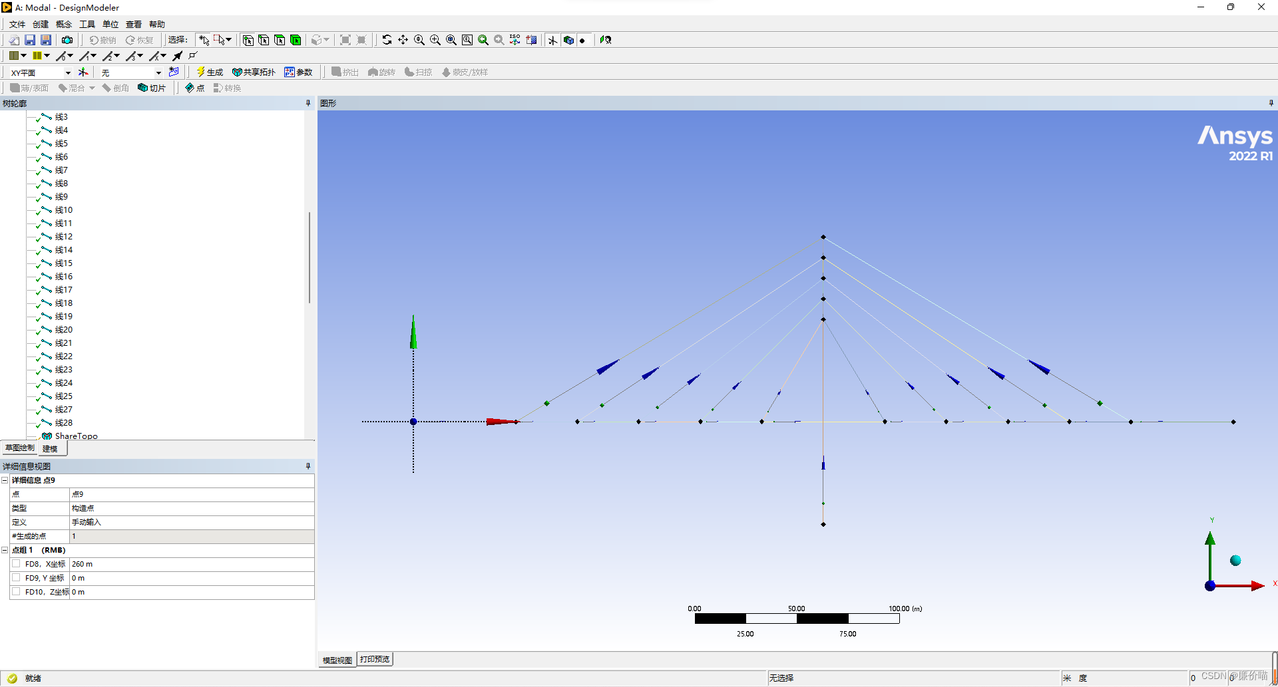Image resolution: width=1278 pixels, height=687 pixels.
Task: Open the 查看 menu
Action: (x=134, y=25)
